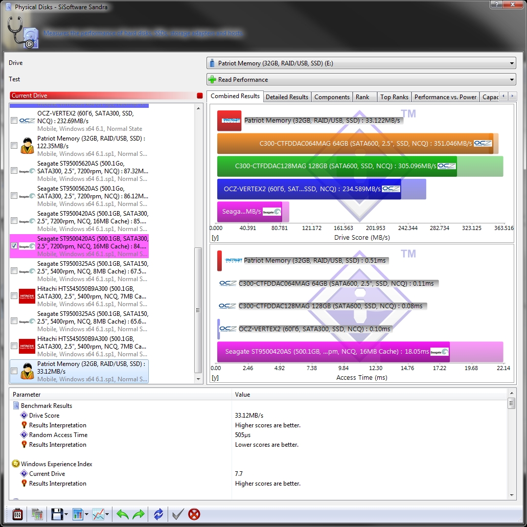
Task: Click the drive list scroll-up arrow
Action: [x=198, y=108]
